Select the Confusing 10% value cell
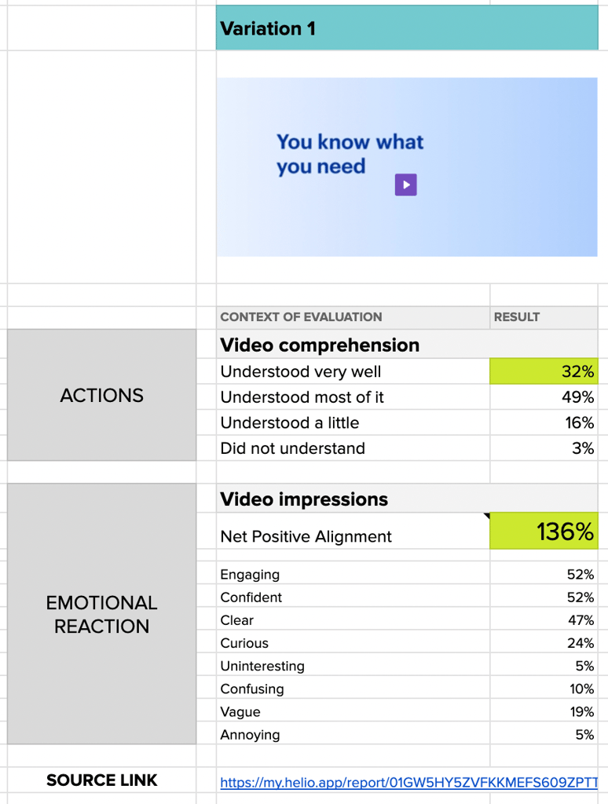 [x=544, y=689]
